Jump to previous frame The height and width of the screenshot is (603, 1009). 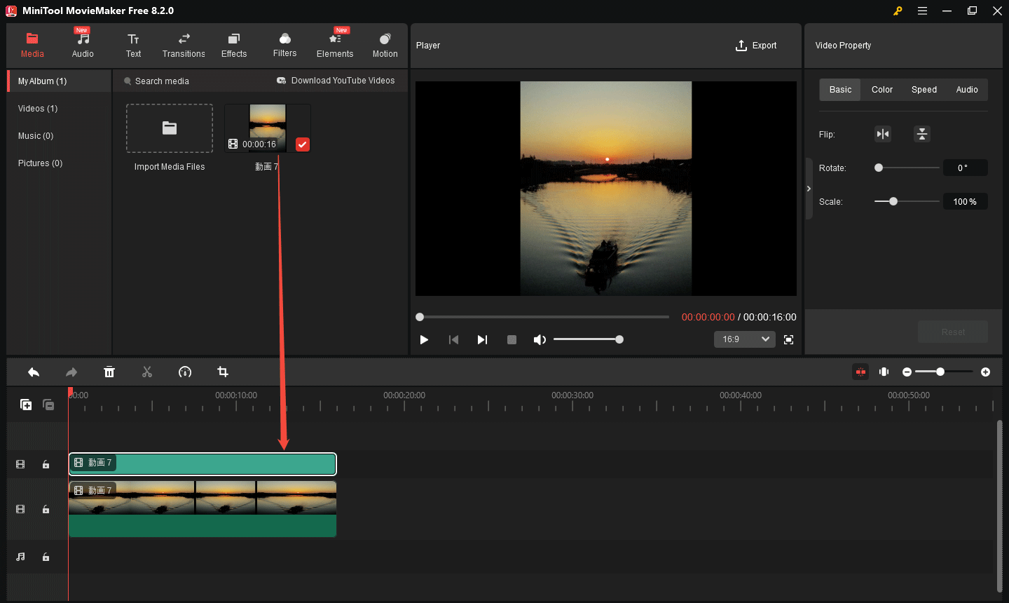pos(453,340)
